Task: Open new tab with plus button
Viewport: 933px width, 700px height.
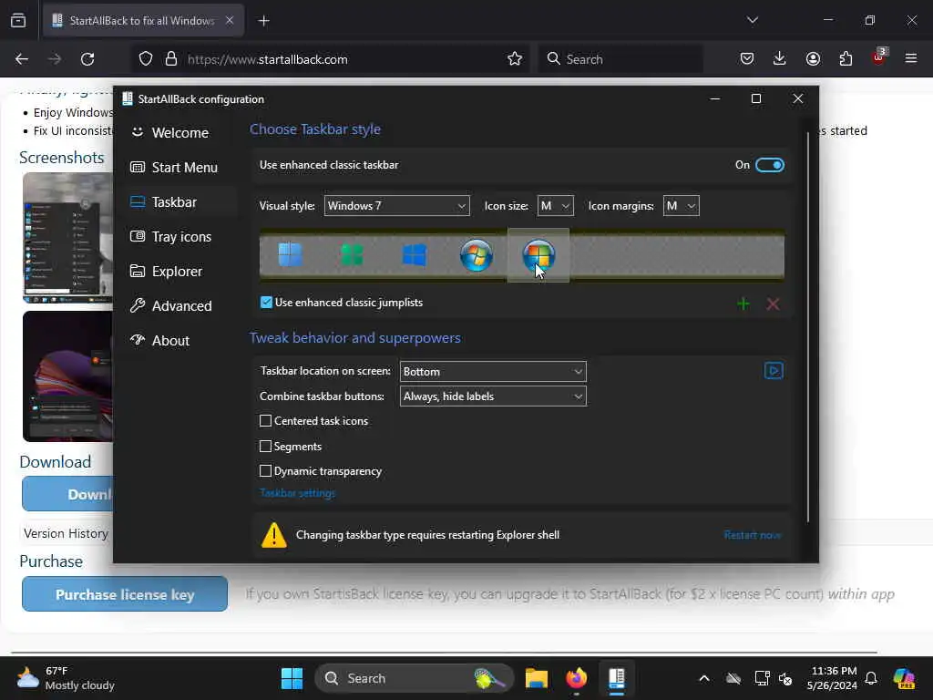Action: (263, 21)
